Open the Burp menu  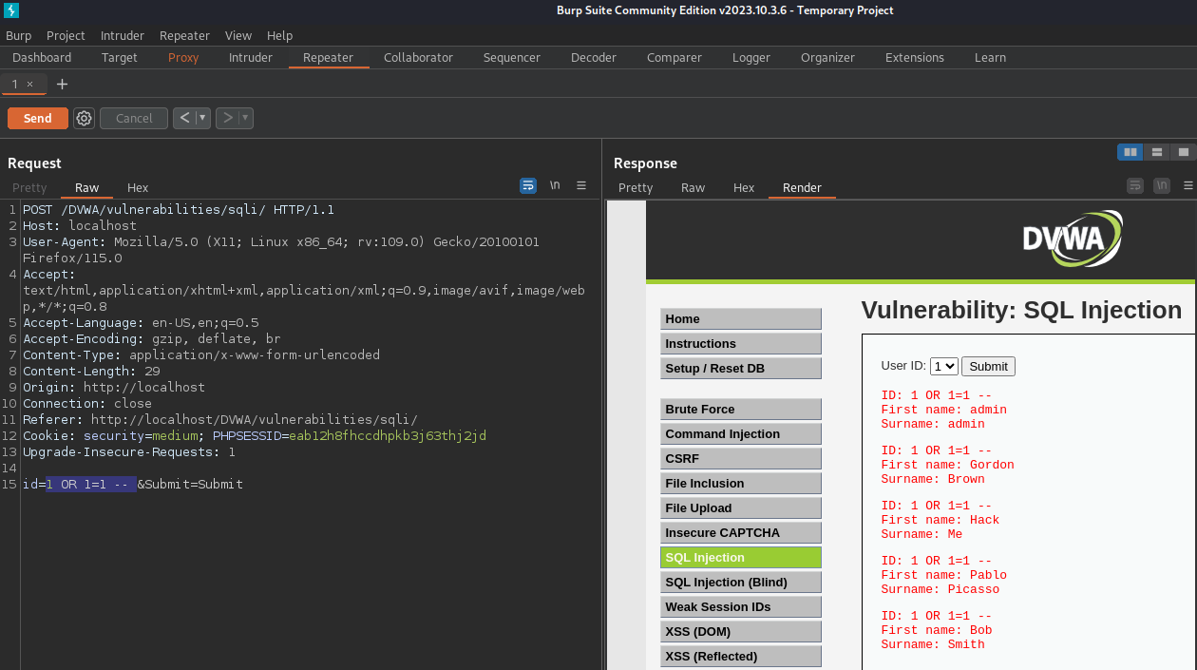coord(18,35)
